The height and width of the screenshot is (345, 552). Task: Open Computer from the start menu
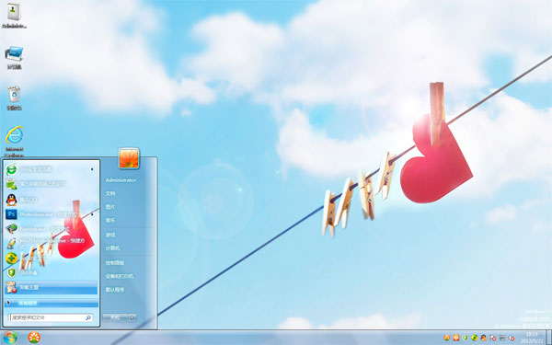point(112,248)
